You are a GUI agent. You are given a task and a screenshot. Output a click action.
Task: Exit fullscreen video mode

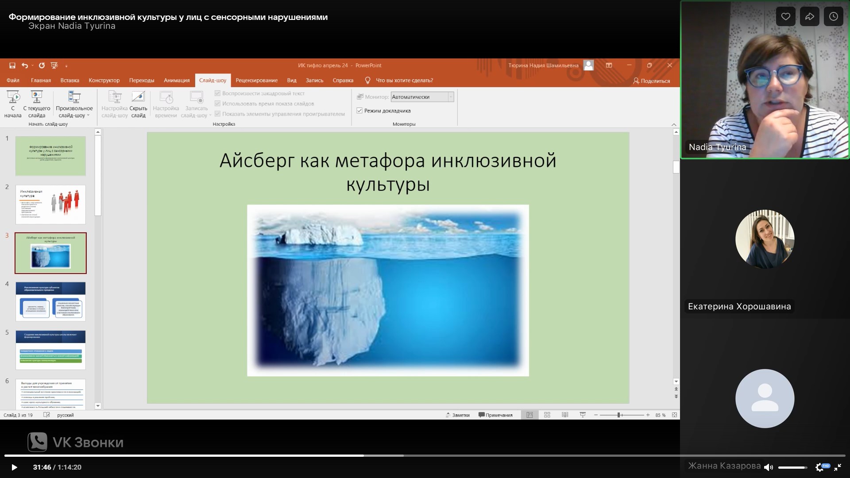click(x=838, y=467)
